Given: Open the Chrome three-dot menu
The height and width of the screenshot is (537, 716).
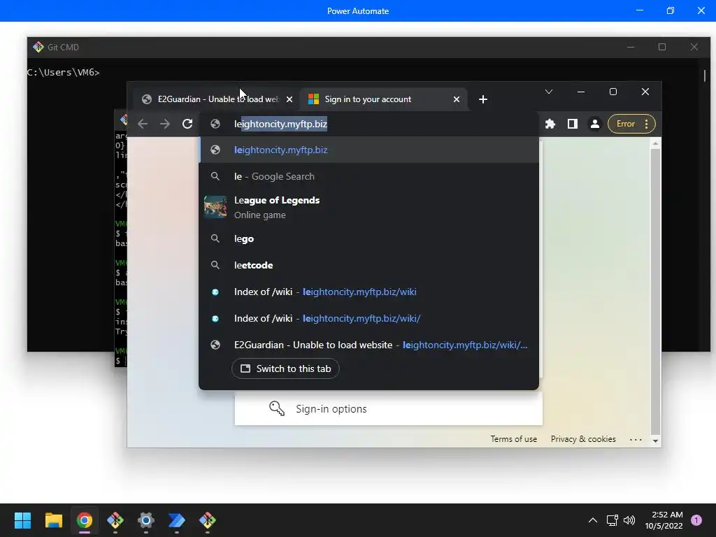Looking at the screenshot, I should tap(647, 124).
